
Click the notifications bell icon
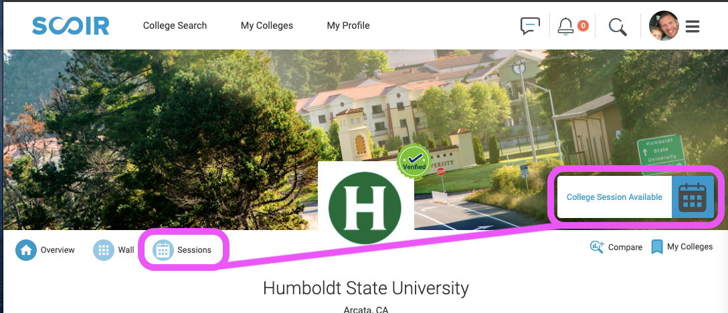point(565,27)
